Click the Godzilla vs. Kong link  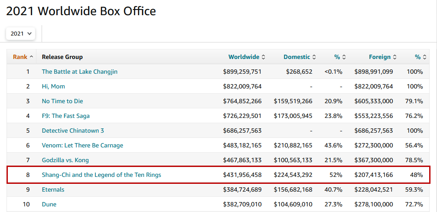point(65,160)
